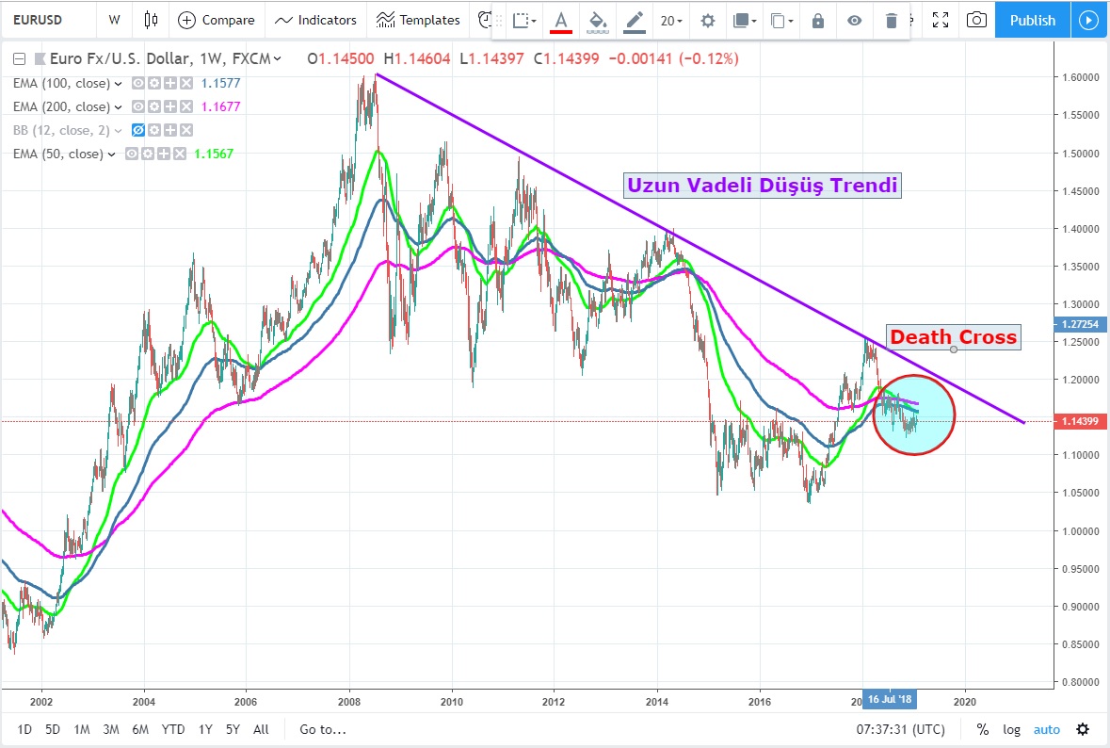Collapse the indicator legend with the minus box
This screenshot has width=1110, height=748.
pos(19,59)
